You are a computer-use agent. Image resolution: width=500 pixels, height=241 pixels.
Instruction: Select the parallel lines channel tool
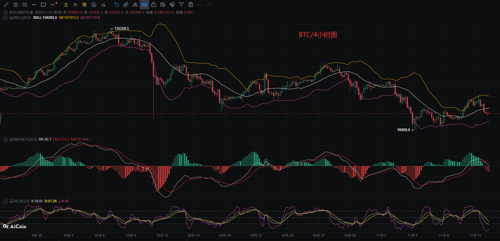tap(16, 5)
